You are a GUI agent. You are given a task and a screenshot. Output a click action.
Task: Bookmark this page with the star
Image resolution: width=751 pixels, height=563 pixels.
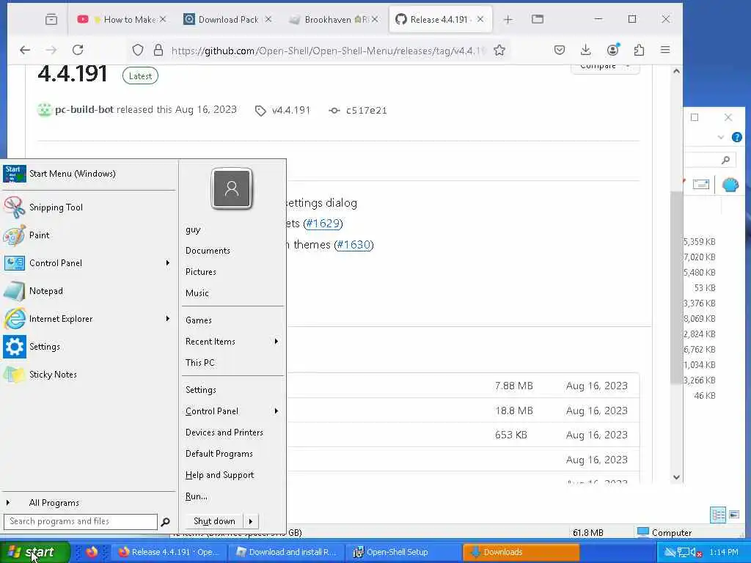[499, 51]
